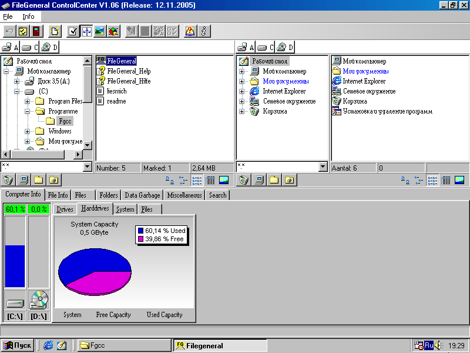This screenshot has height=353, width=470.
Task: Open the Пуск start button
Action: click(18, 345)
